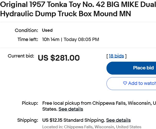Open the 18 bids history link
Viewport: 156px width, 129px height.
coord(116,56)
